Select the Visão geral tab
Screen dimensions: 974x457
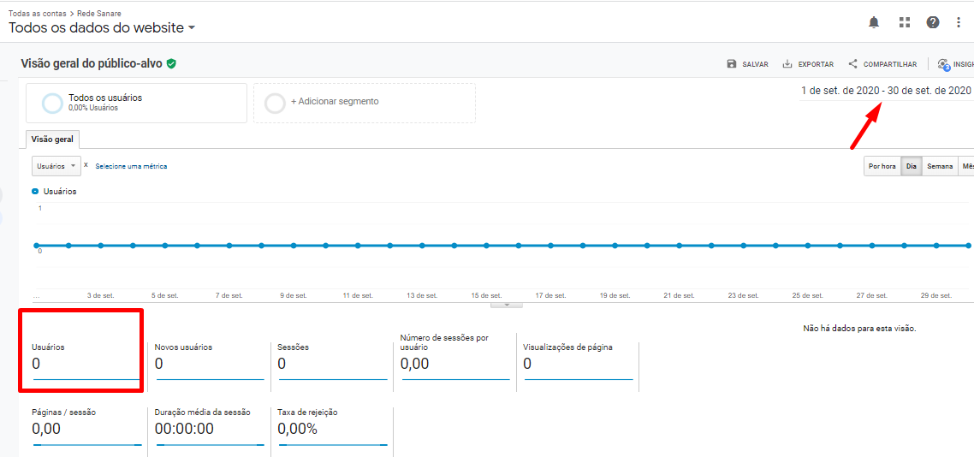point(52,139)
